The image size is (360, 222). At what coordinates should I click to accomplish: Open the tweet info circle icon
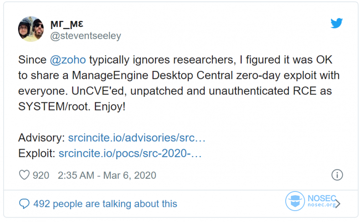click(x=337, y=175)
